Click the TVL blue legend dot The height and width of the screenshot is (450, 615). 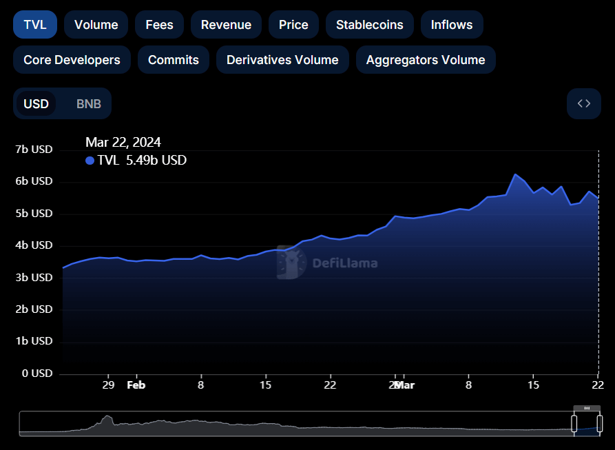tap(90, 161)
